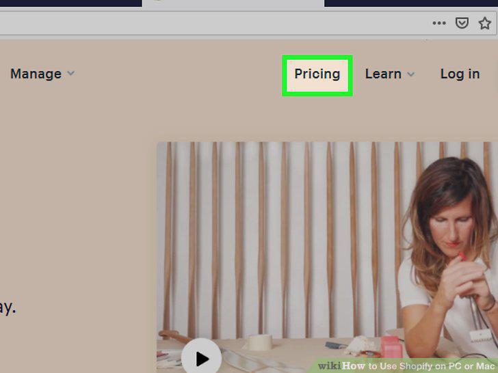Bookmark this page with the star icon

[484, 23]
